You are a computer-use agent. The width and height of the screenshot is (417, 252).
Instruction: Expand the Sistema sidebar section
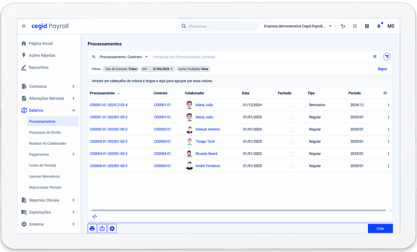(x=73, y=224)
